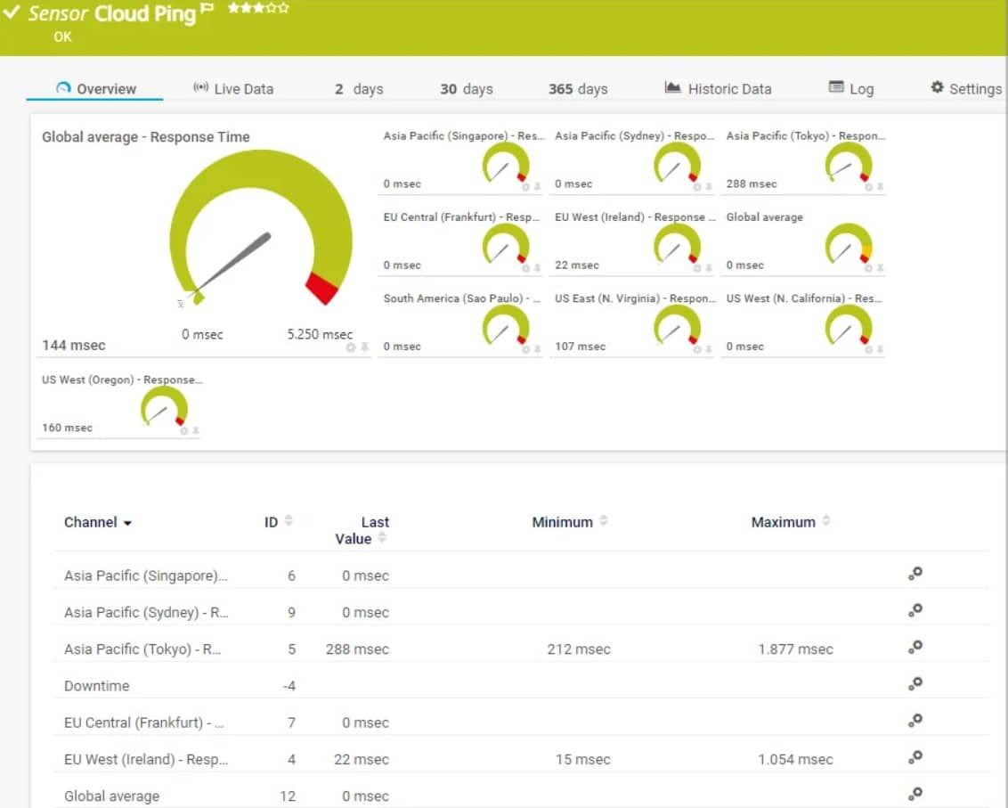The height and width of the screenshot is (808, 1008).
Task: Click Global average channel name in table
Action: (x=112, y=796)
